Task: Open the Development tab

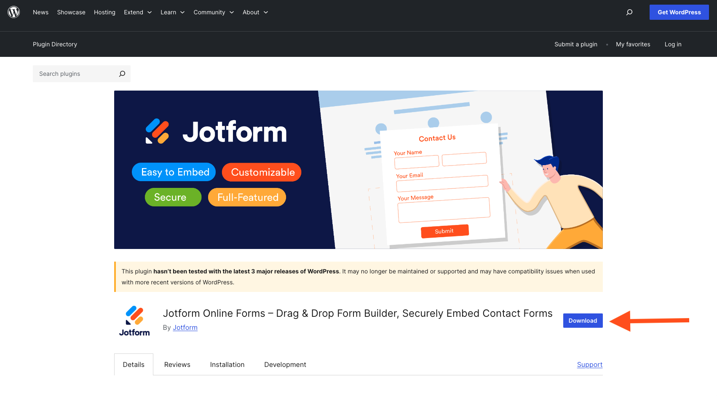Action: click(x=285, y=364)
